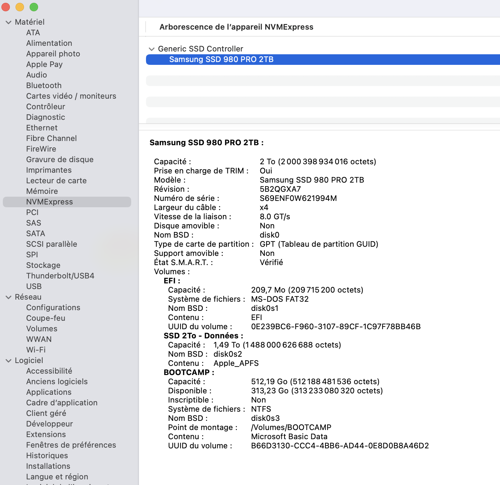Click the serial number S69ENF0W621994M
The height and width of the screenshot is (485, 500).
click(298, 198)
